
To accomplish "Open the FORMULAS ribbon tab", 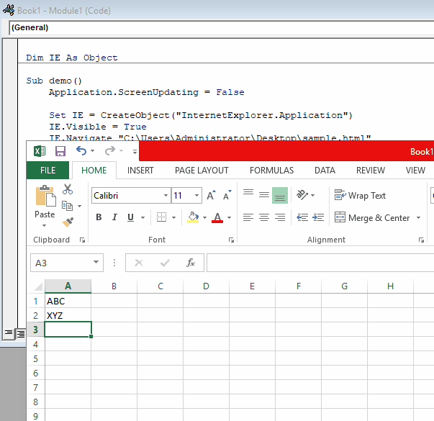I will pos(272,171).
